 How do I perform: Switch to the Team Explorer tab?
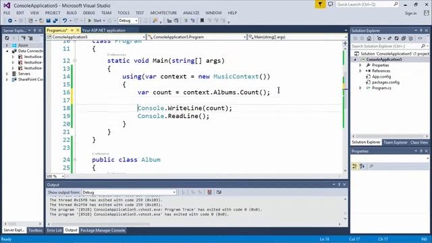pyautogui.click(x=396, y=142)
